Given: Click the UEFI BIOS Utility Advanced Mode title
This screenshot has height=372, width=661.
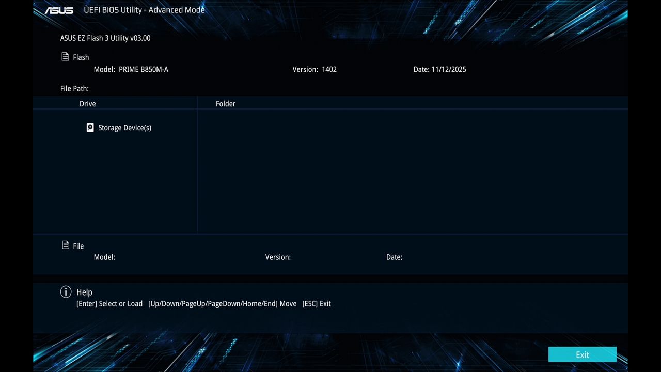Looking at the screenshot, I should click(144, 10).
